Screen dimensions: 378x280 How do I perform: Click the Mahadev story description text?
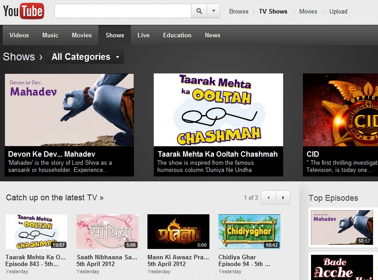[x=60, y=166]
